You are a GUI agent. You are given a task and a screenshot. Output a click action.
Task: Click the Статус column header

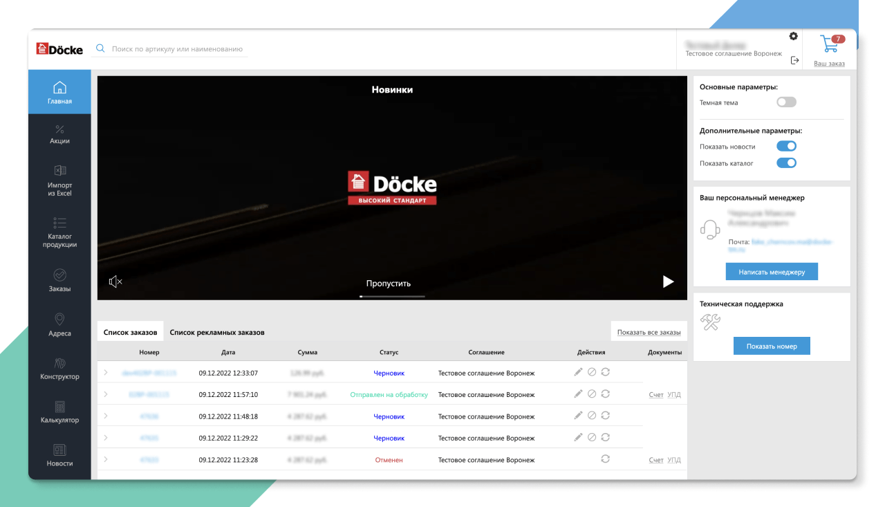pyautogui.click(x=389, y=352)
